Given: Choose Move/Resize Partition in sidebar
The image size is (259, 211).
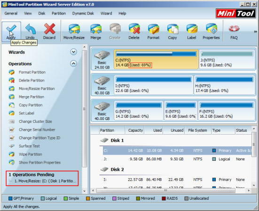Looking at the screenshot, I should [37, 89].
